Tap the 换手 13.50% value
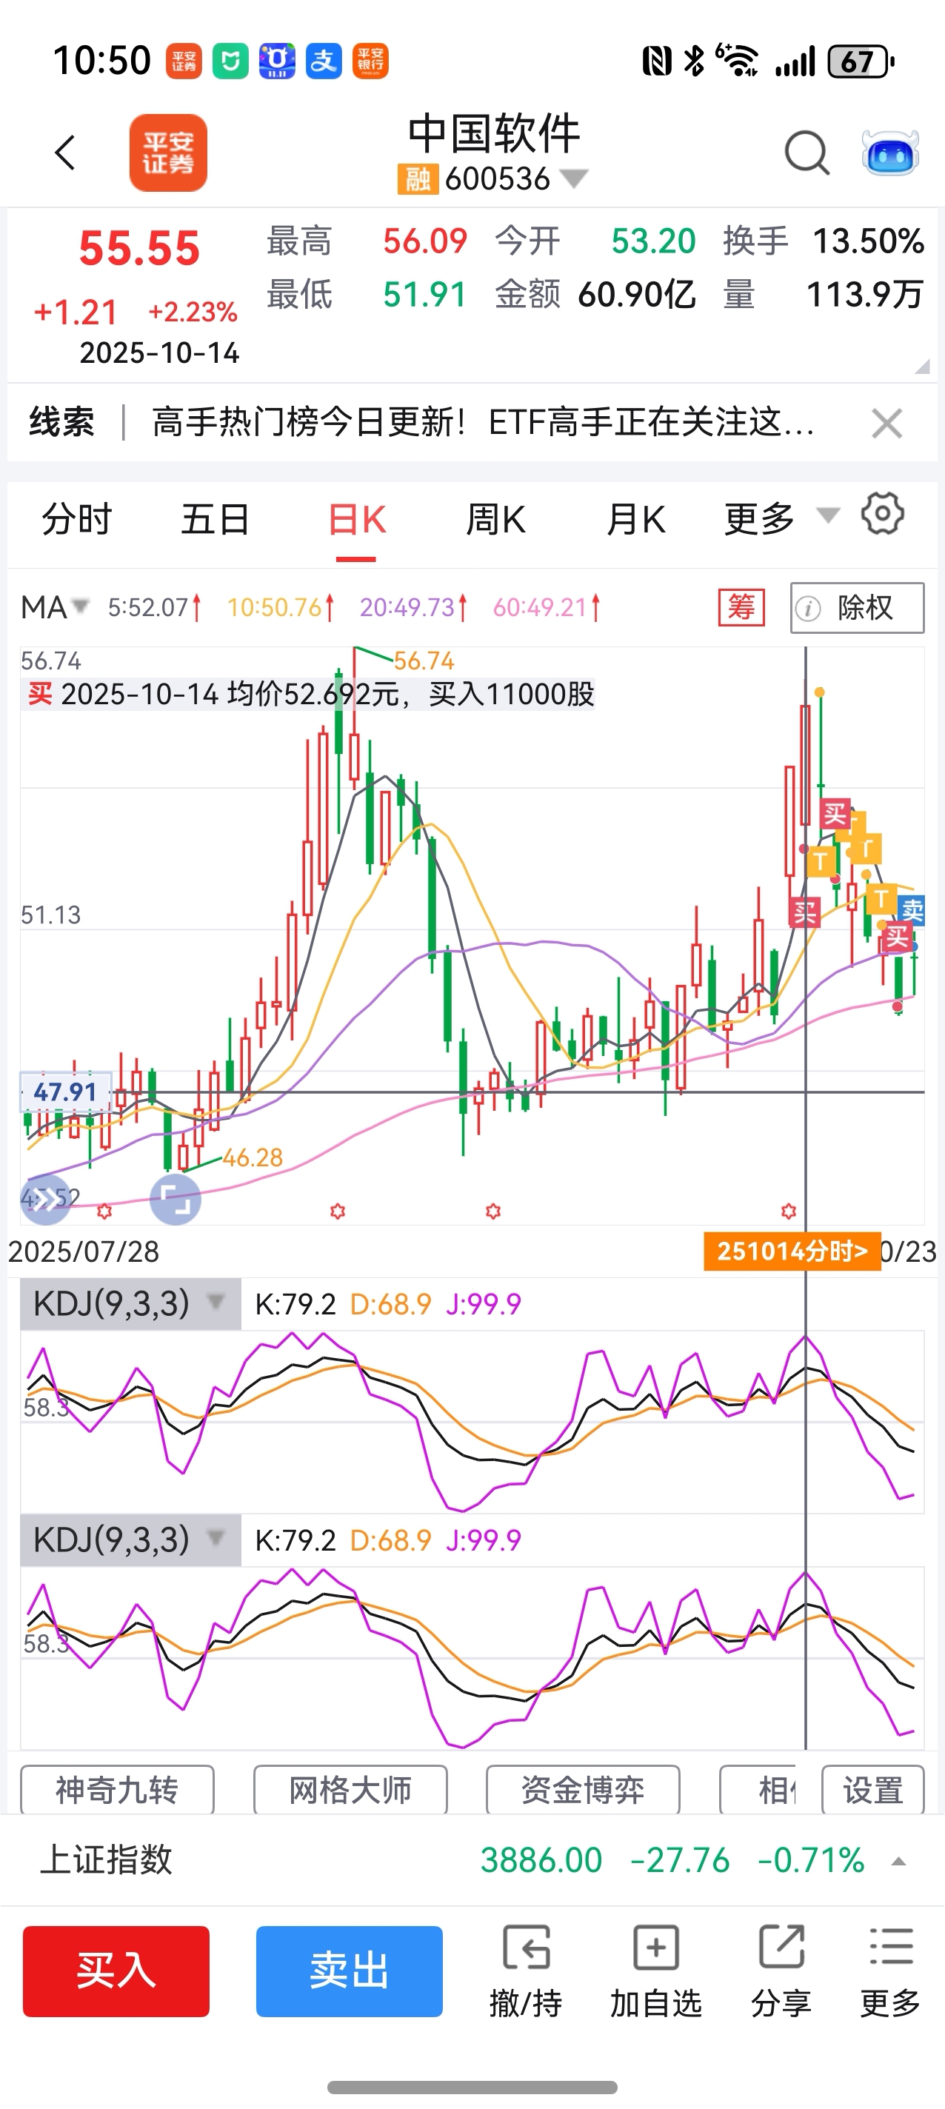 click(868, 241)
